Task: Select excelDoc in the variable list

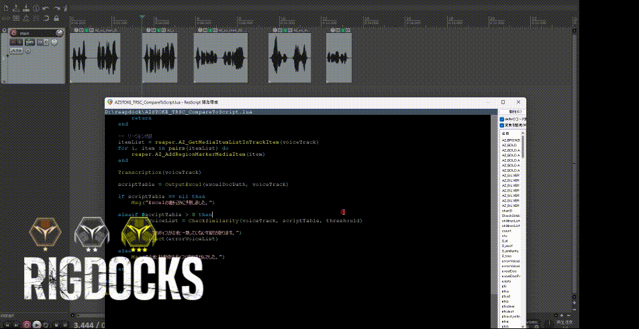Action: [x=509, y=271]
